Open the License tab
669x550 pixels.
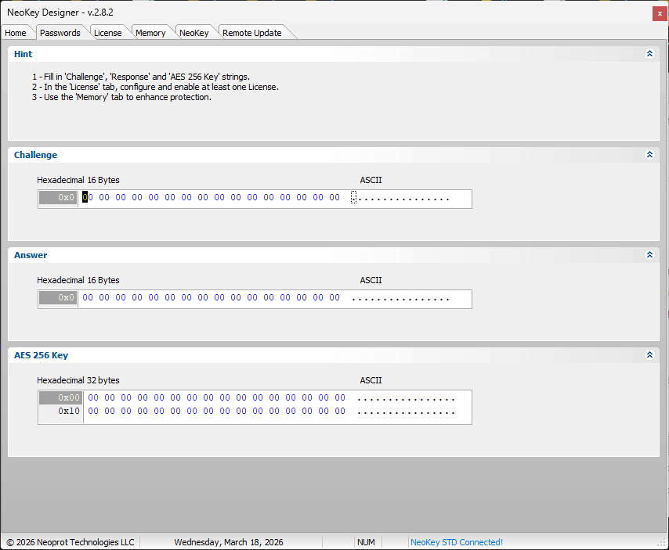[x=107, y=33]
